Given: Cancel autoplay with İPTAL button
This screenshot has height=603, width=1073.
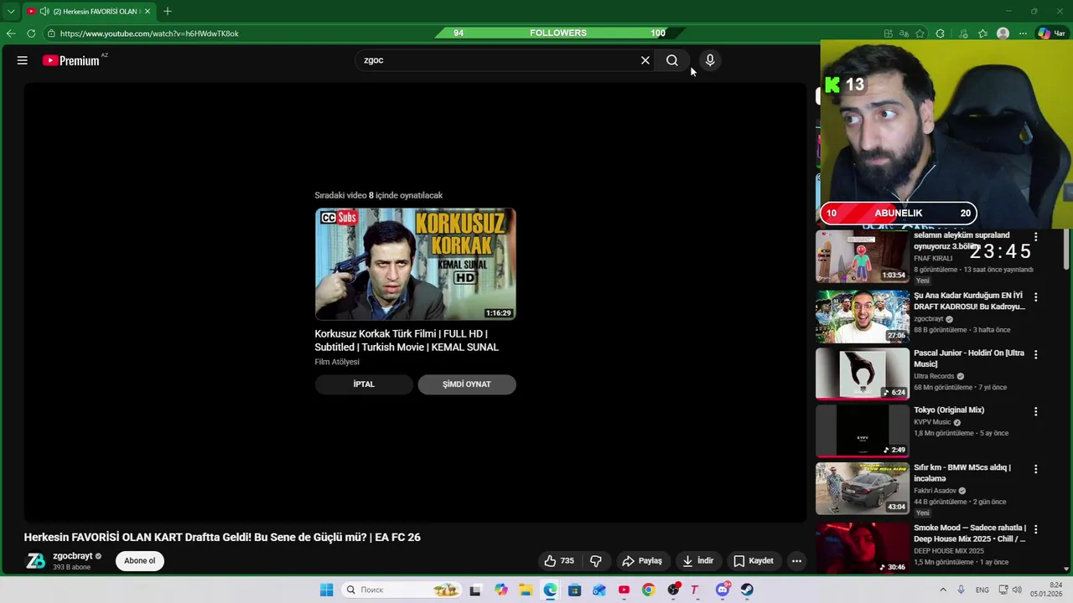Looking at the screenshot, I should (364, 384).
